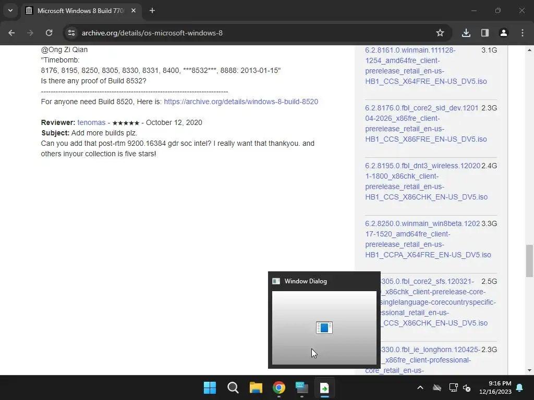Go back to the previous page
This screenshot has width=534, height=400.
point(11,33)
